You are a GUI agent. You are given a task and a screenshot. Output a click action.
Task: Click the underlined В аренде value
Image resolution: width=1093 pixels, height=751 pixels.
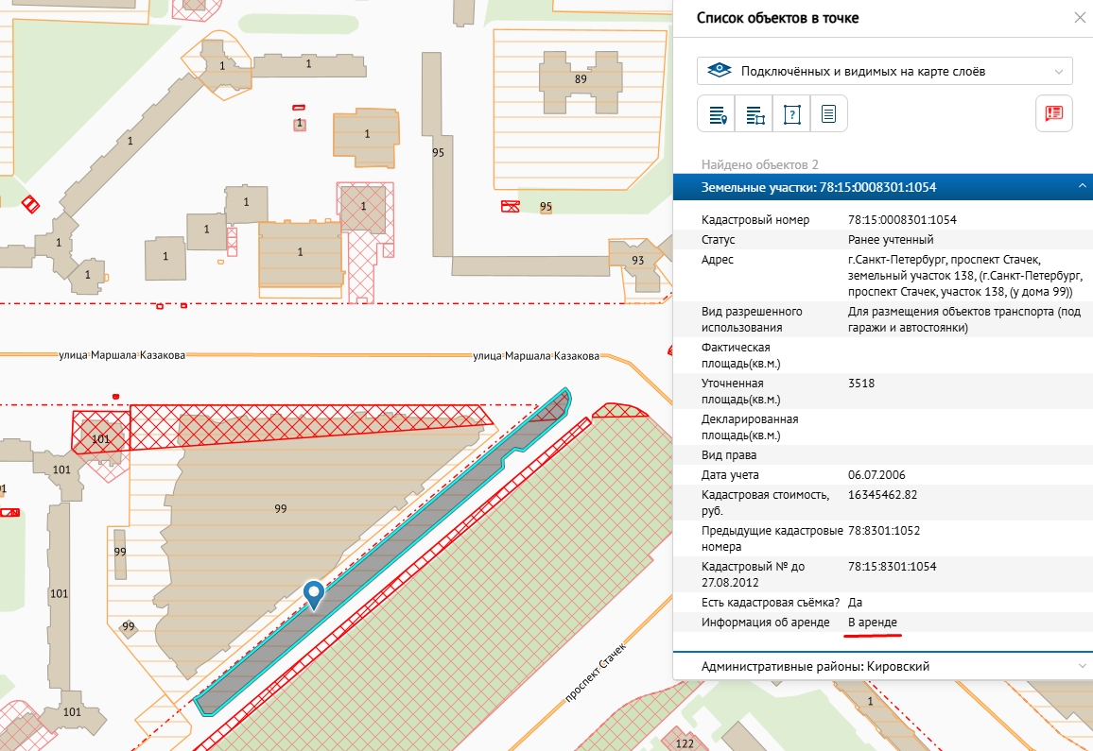pyautogui.click(x=873, y=623)
